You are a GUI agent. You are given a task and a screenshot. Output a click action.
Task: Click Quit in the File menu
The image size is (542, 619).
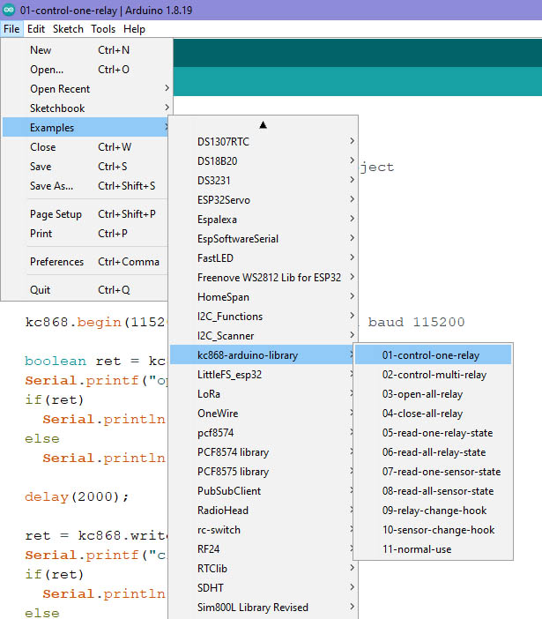tap(41, 290)
